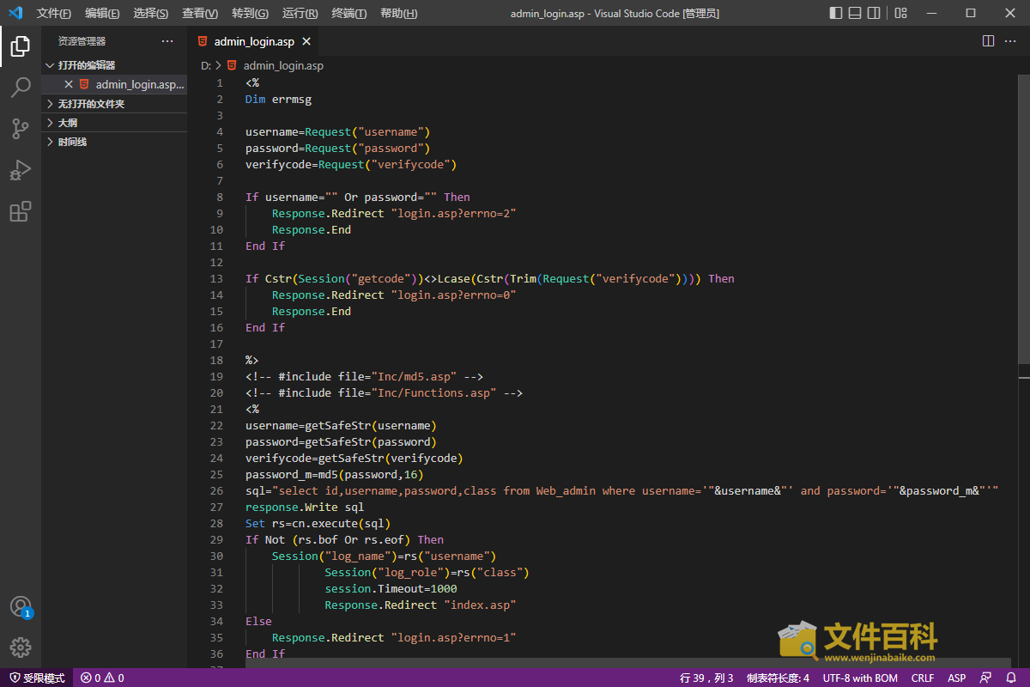Close admin_login.asp in open editors list
This screenshot has height=687, width=1030.
[69, 84]
